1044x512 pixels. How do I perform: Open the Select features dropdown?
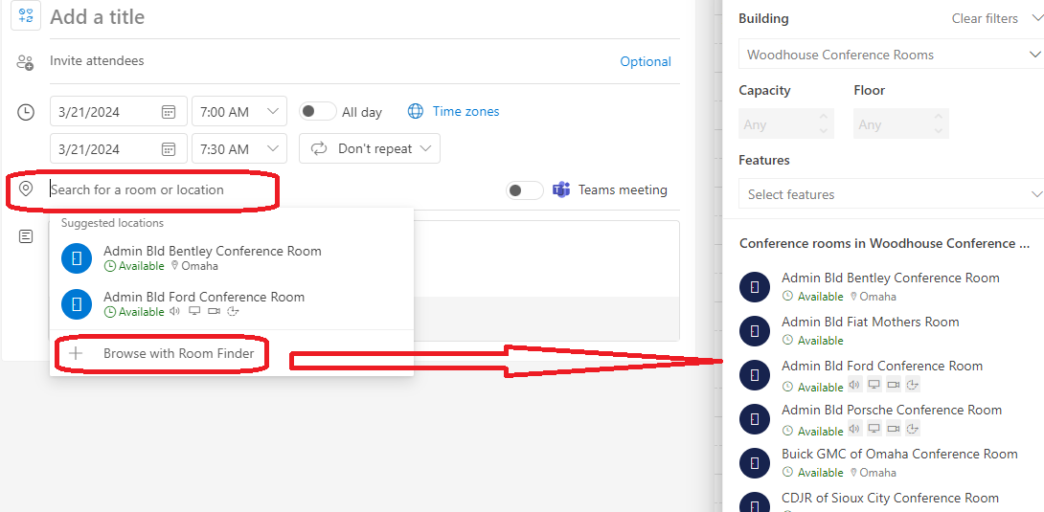892,194
